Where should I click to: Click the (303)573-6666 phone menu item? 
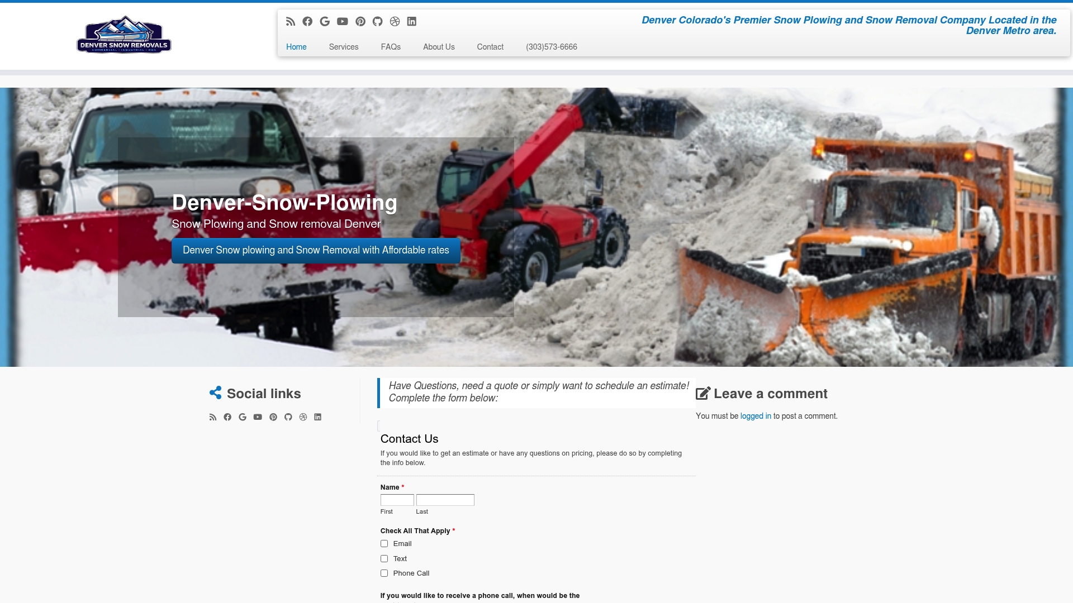click(x=552, y=47)
